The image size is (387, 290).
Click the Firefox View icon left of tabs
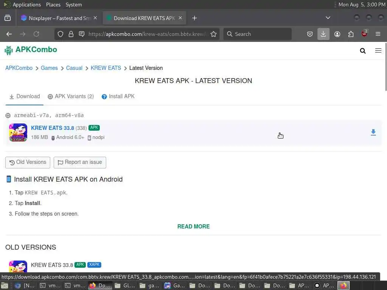8,18
